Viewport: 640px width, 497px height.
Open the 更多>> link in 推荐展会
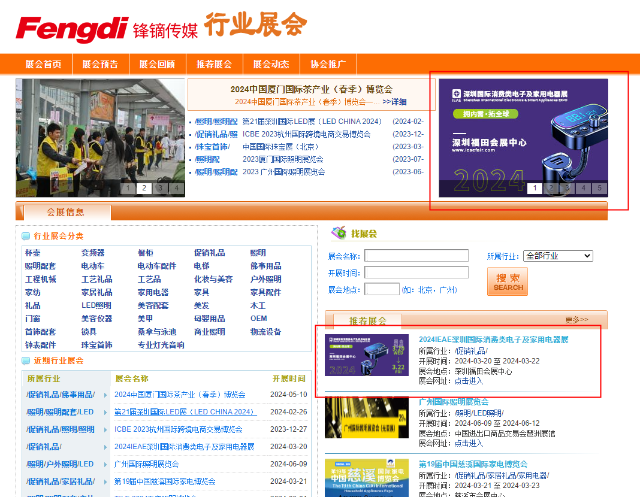576,320
